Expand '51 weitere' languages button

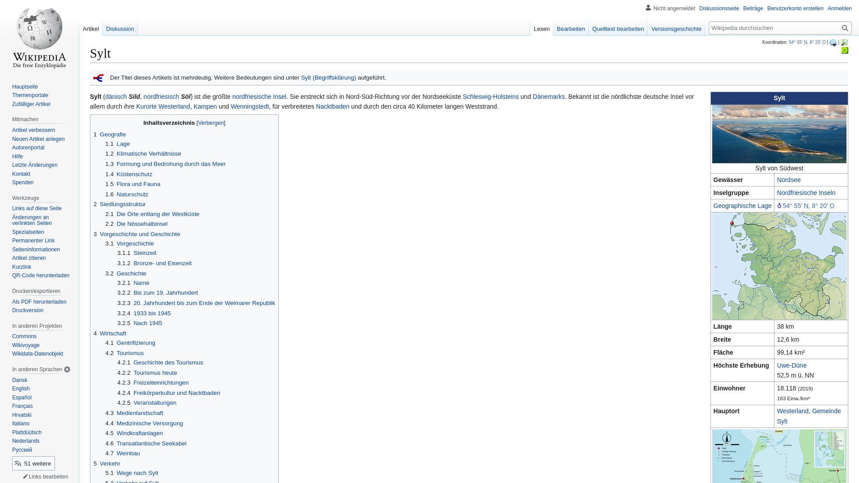pyautogui.click(x=33, y=463)
